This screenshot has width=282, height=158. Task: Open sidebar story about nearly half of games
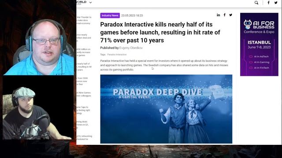point(84,67)
